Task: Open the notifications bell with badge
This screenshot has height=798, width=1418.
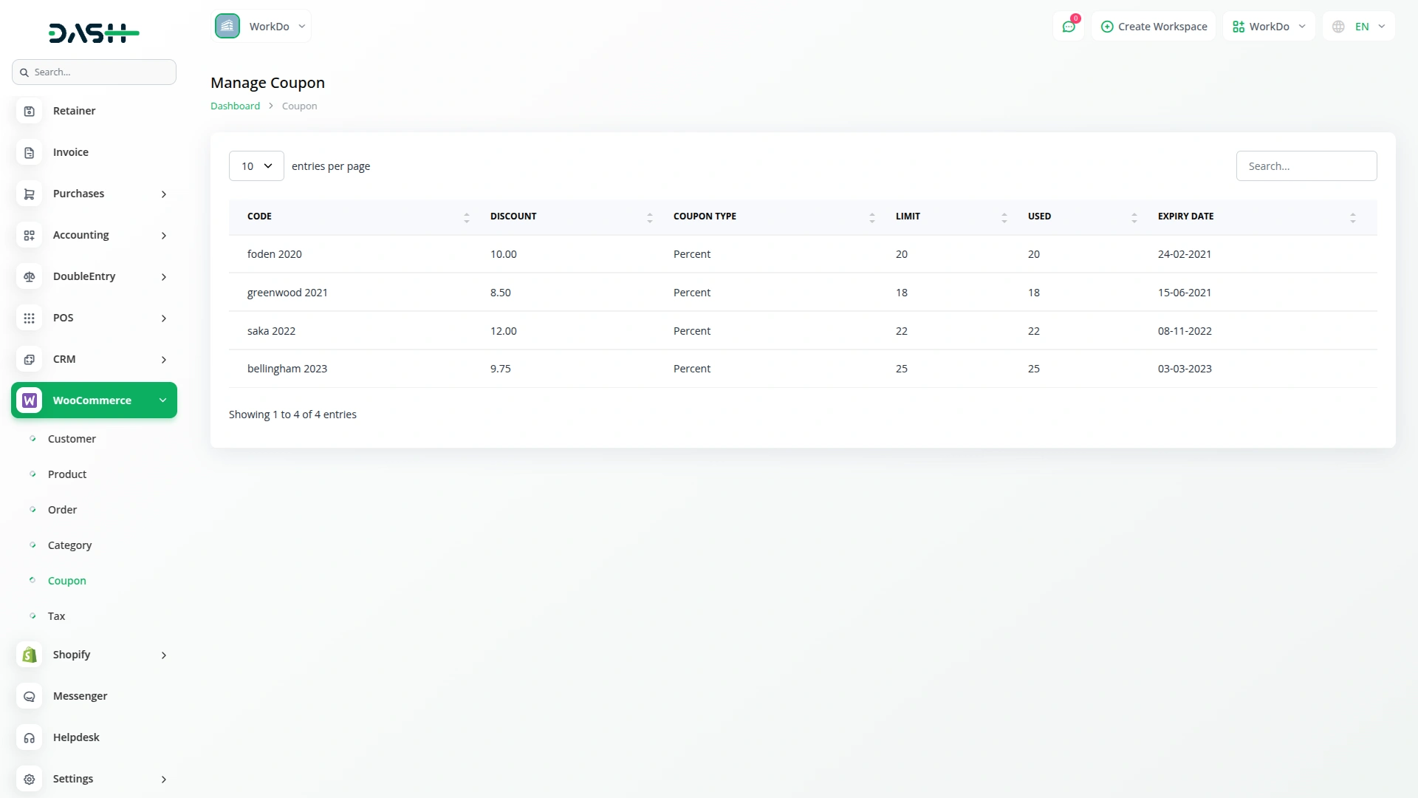Action: (1069, 26)
